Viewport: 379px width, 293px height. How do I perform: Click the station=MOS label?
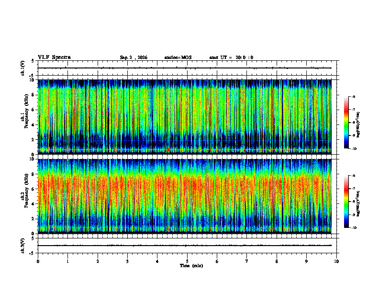(x=178, y=57)
